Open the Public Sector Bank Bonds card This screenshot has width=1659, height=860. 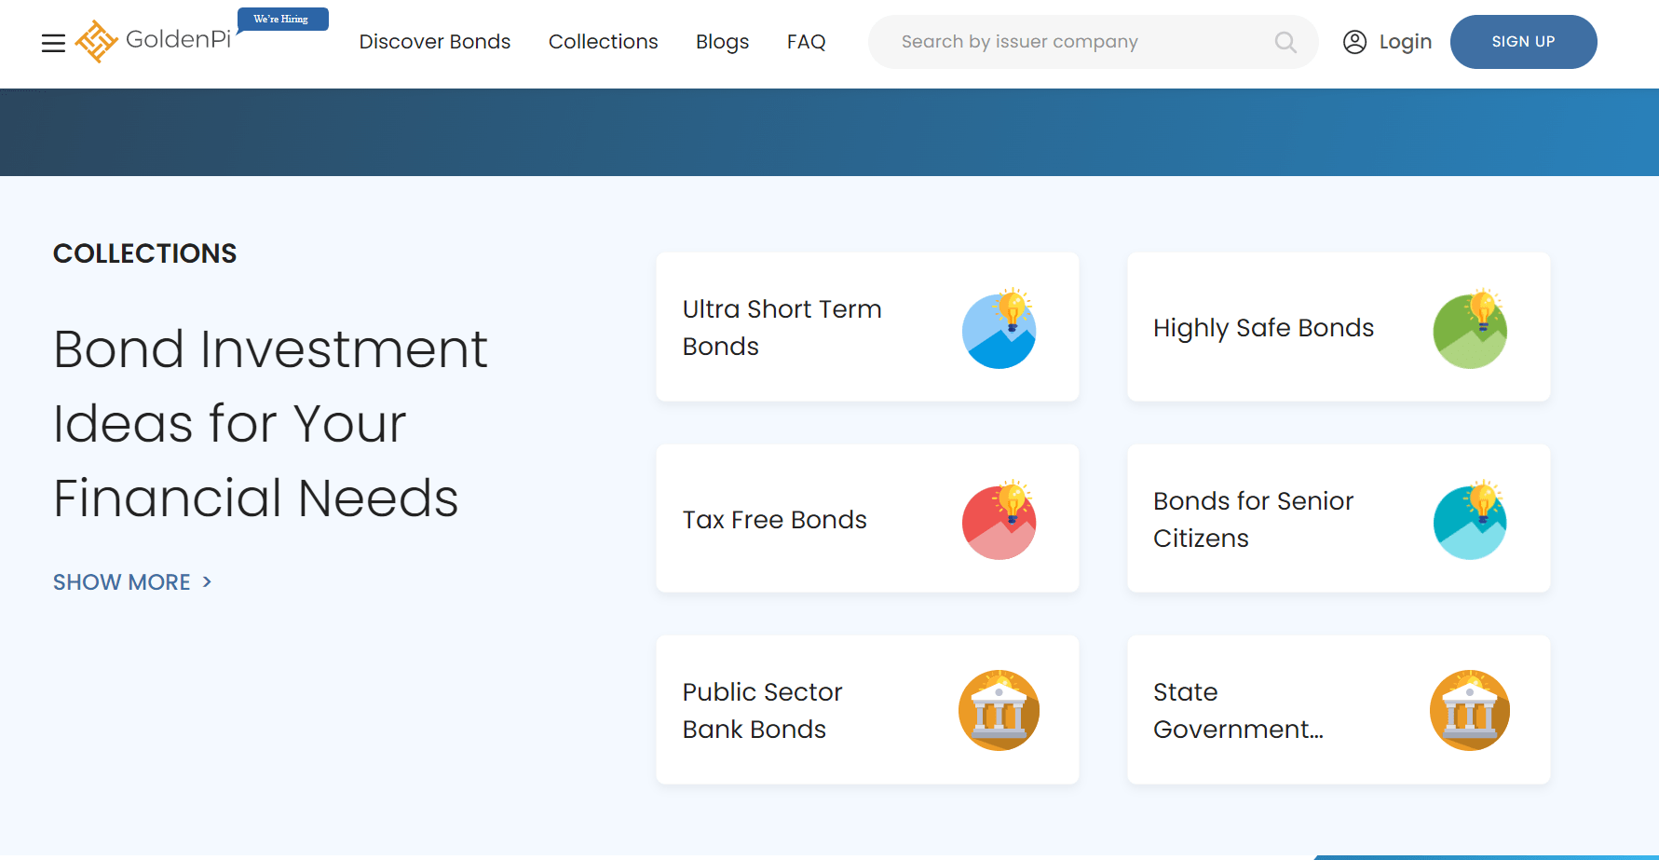867,710
